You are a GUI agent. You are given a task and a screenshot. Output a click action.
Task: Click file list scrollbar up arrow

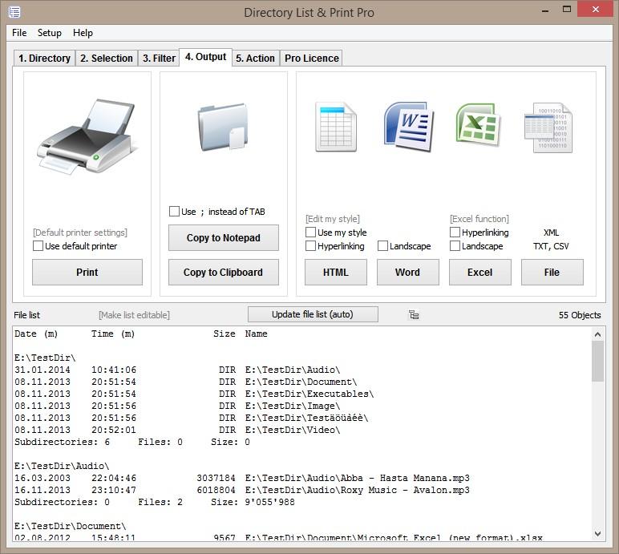[x=597, y=334]
